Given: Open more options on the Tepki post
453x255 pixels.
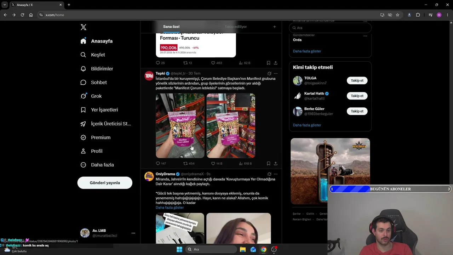Looking at the screenshot, I should coord(276,73).
